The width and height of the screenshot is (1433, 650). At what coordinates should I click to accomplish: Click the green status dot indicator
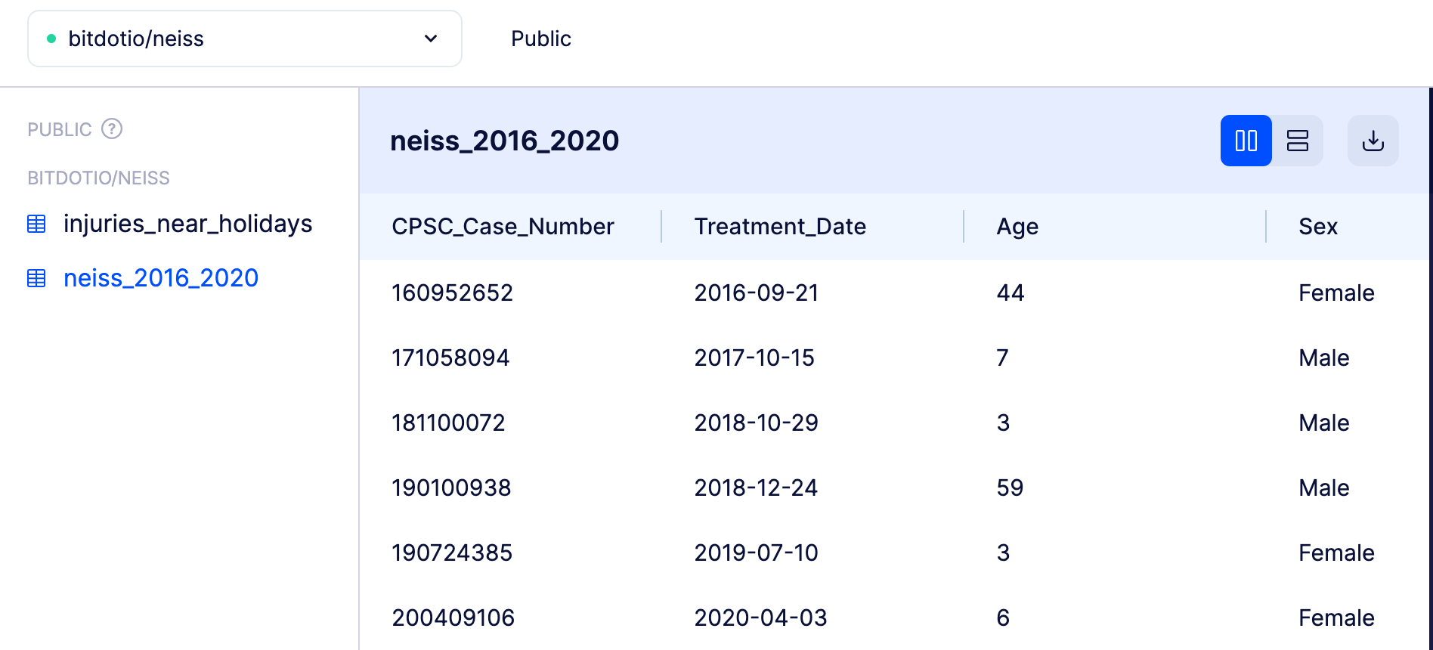[51, 39]
